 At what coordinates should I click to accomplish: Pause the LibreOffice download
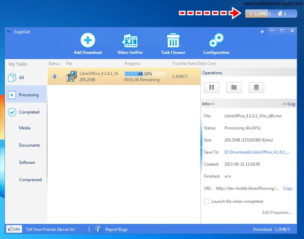click(211, 88)
